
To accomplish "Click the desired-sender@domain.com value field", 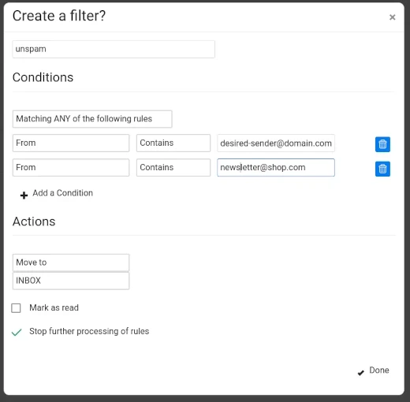I will tap(276, 143).
